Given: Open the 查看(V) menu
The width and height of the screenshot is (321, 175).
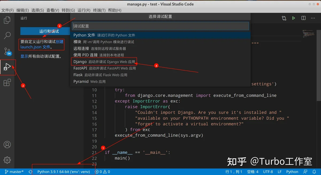Looking at the screenshot, I should point(53,10).
